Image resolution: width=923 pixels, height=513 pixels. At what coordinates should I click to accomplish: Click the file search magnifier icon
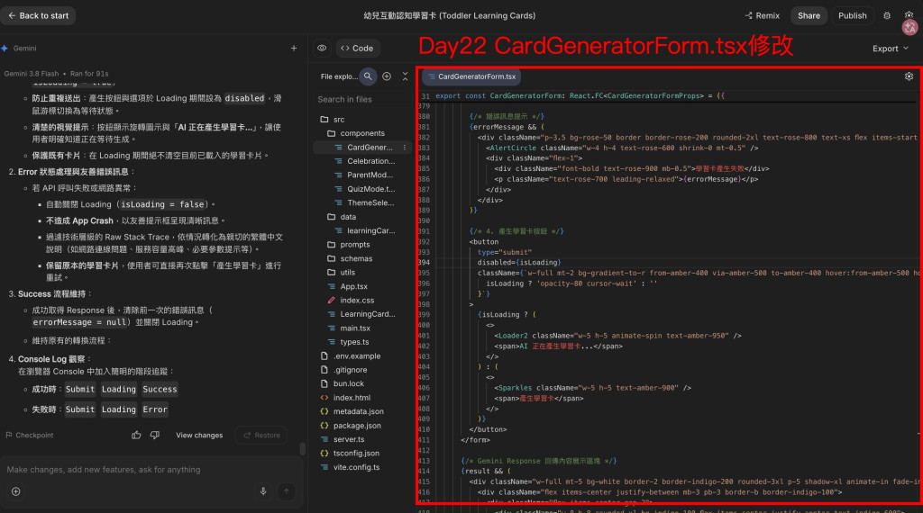click(x=368, y=76)
